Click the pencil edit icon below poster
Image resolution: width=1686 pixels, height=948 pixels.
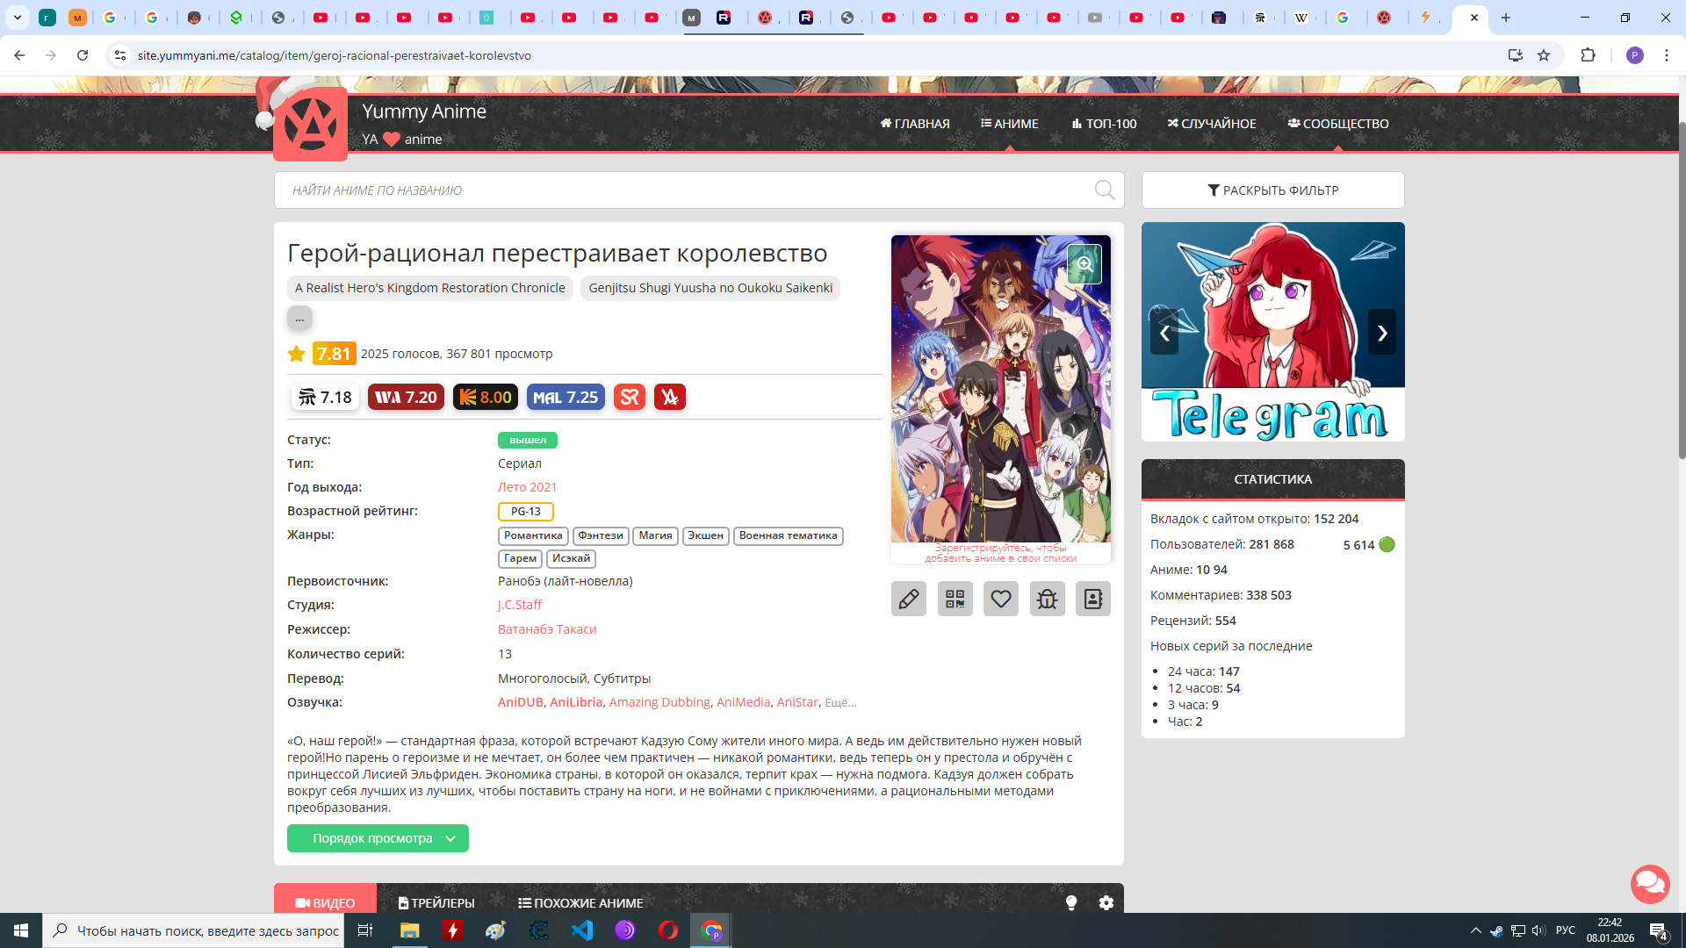(x=908, y=599)
